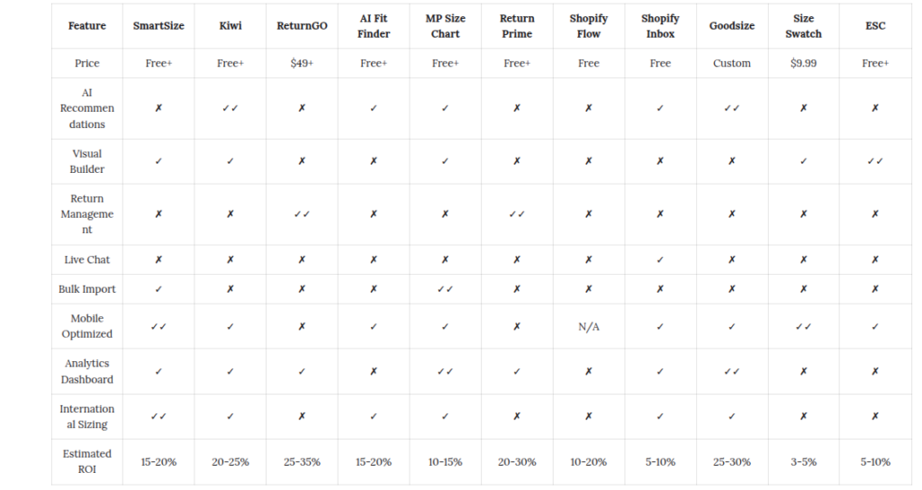Select MP Size Chart Bulk Import double checkmark
Viewport: 922px width, 490px height.
445,289
